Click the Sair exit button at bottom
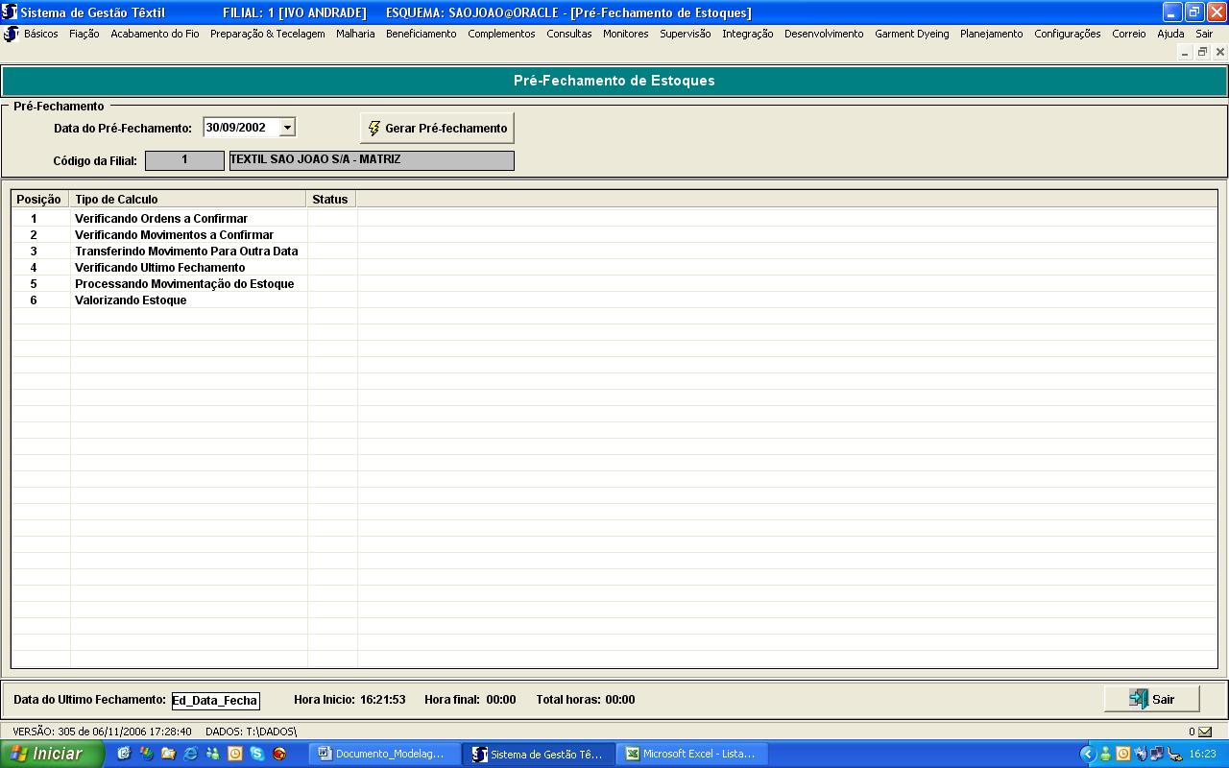This screenshot has width=1229, height=768. coord(1151,699)
